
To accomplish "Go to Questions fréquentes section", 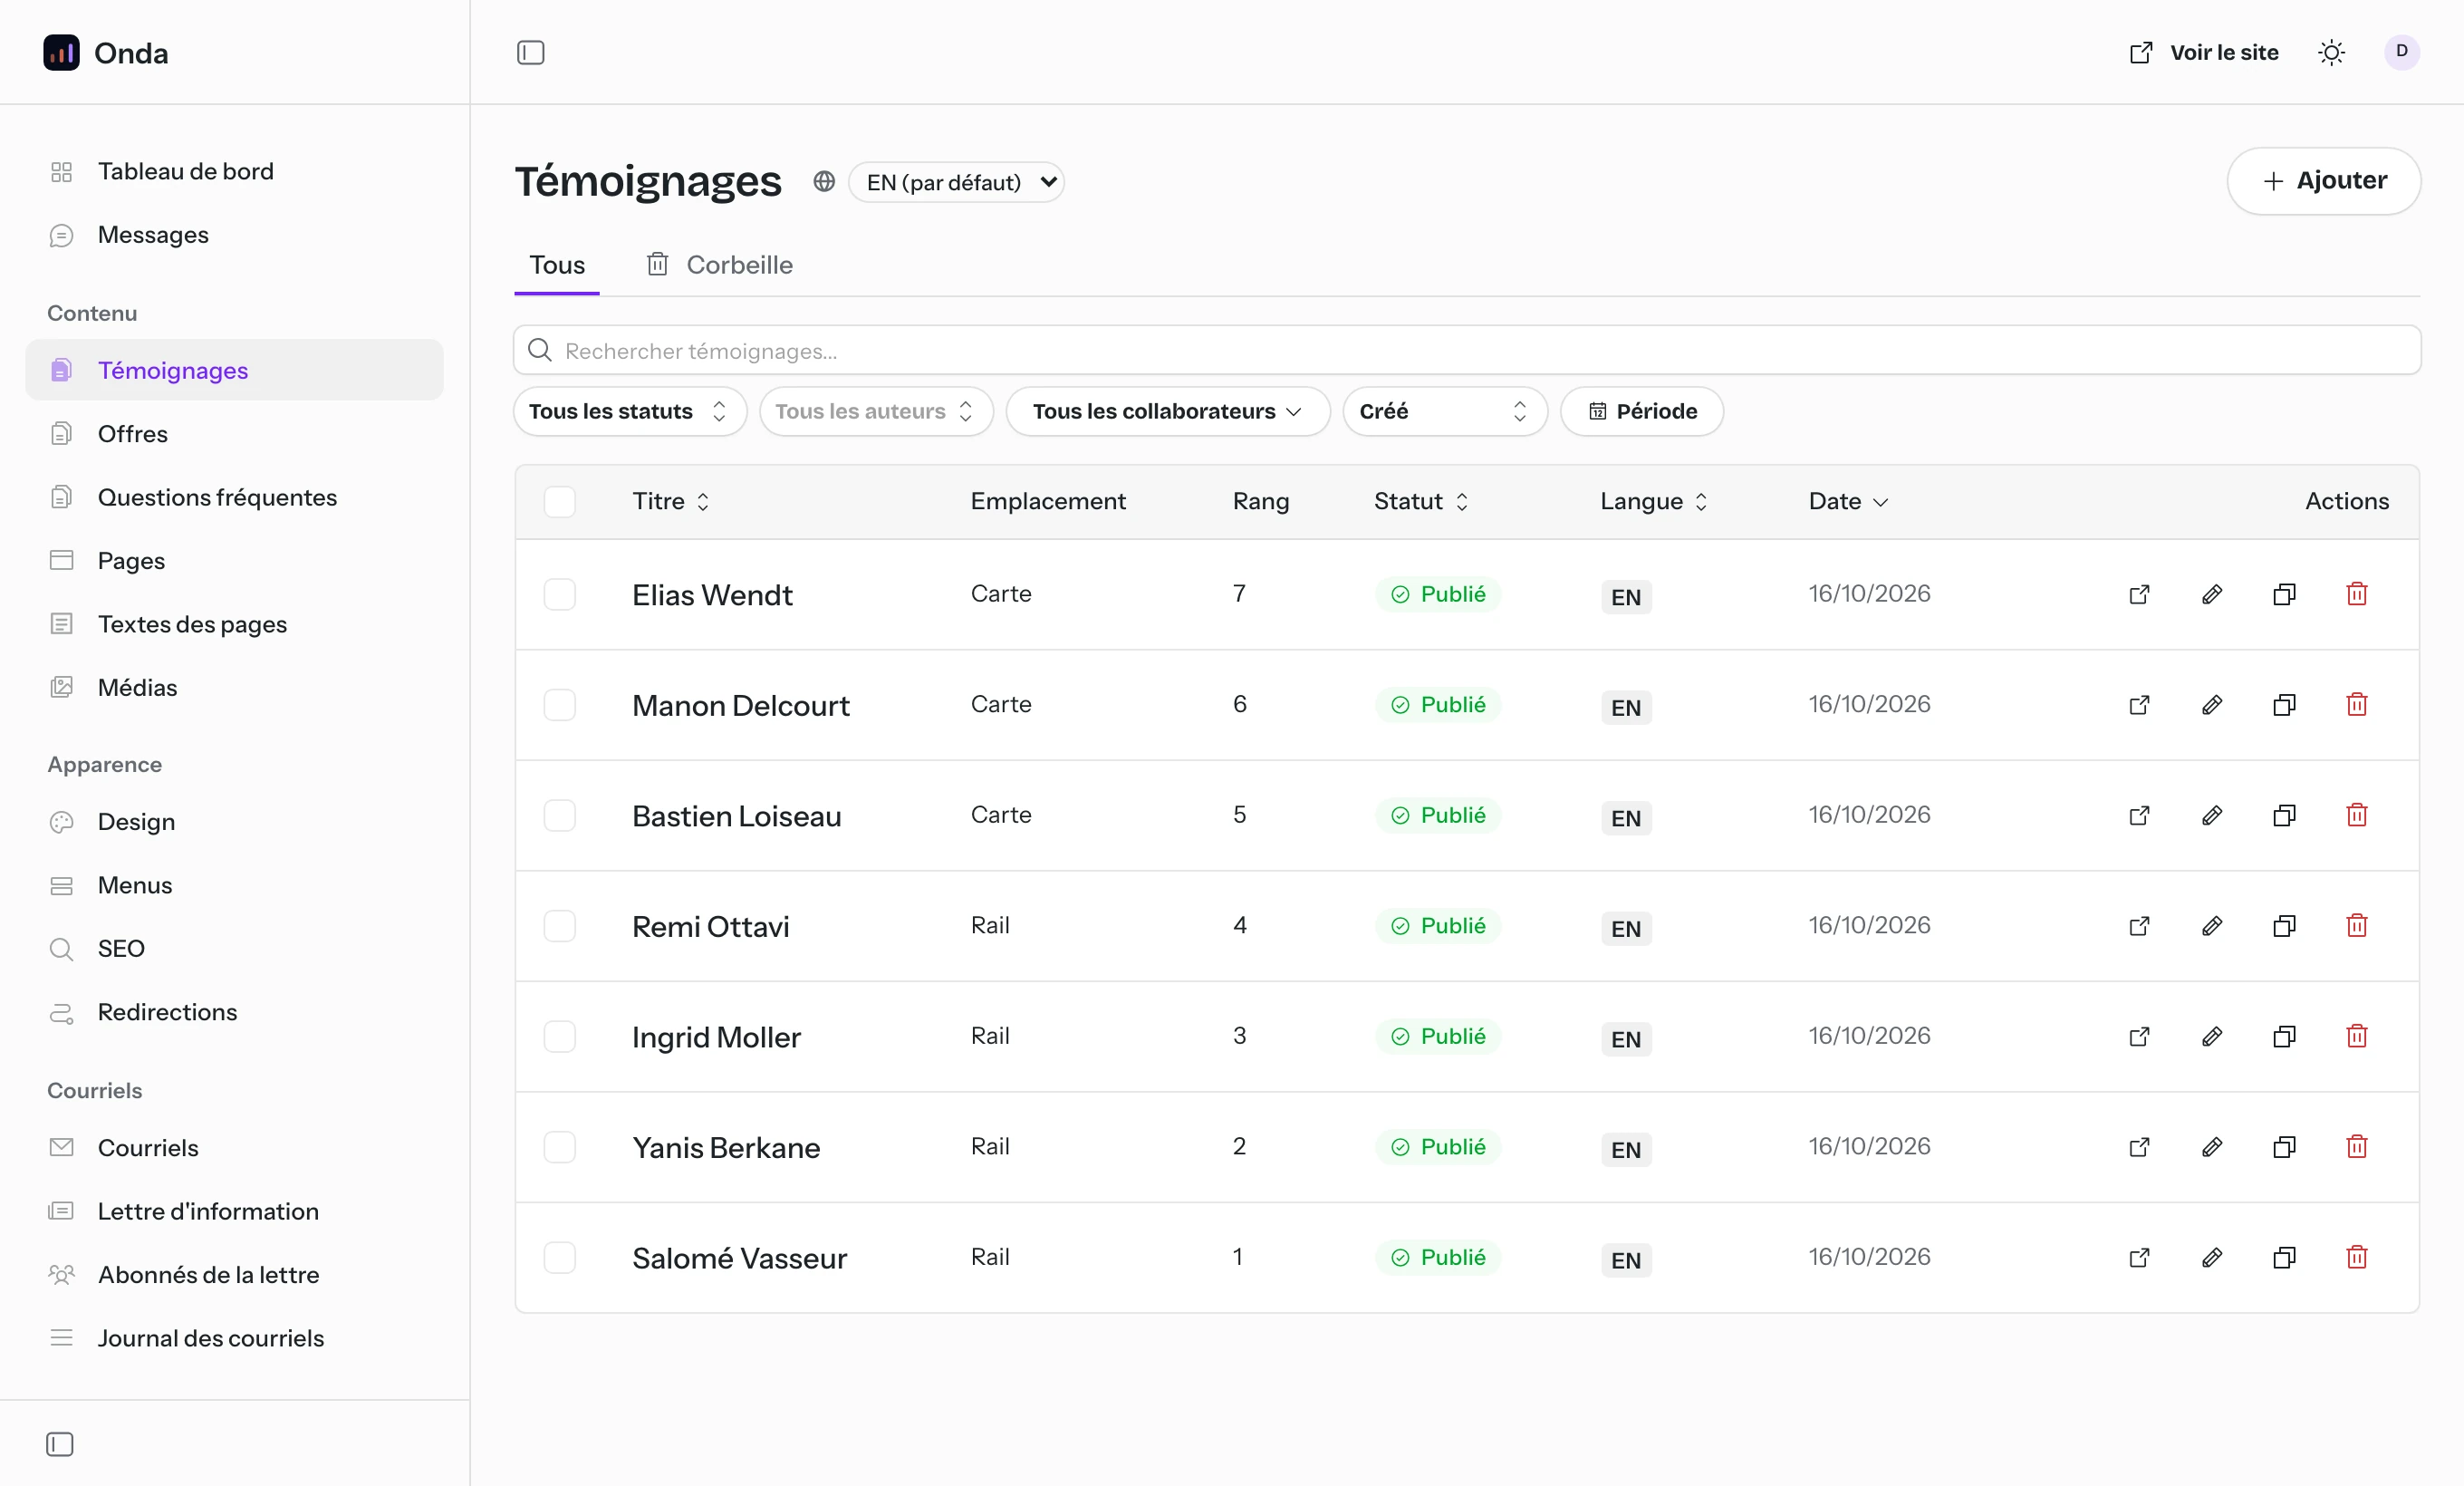I will click(x=234, y=497).
